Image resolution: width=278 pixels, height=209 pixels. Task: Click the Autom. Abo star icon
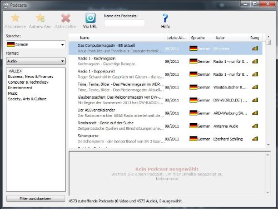40,18
